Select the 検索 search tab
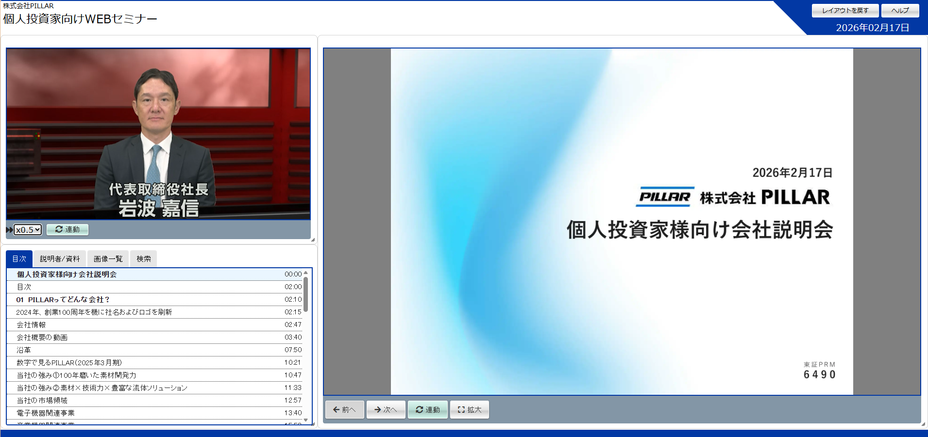Screen dimensions: 928x437 [x=143, y=259]
